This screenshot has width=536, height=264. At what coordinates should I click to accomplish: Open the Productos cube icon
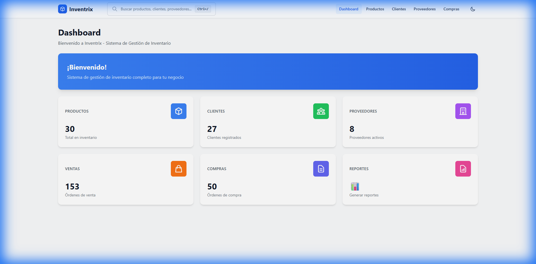pos(178,111)
